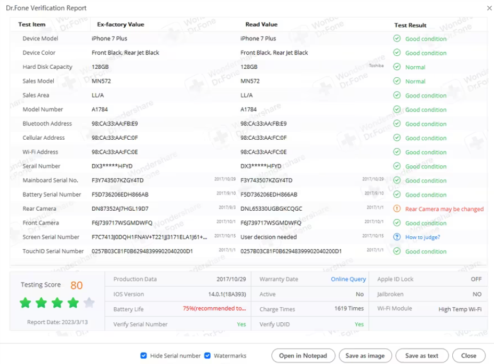The image size is (494, 364).
Task: Click the Sales Area check icon
Action: (x=397, y=95)
